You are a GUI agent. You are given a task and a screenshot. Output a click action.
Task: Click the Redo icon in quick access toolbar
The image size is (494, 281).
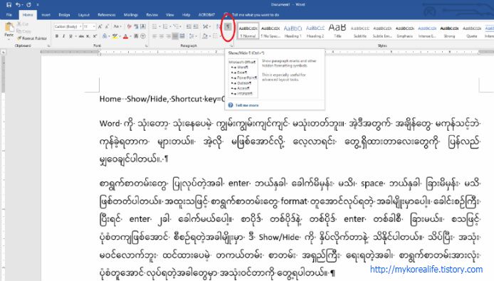tap(28, 5)
